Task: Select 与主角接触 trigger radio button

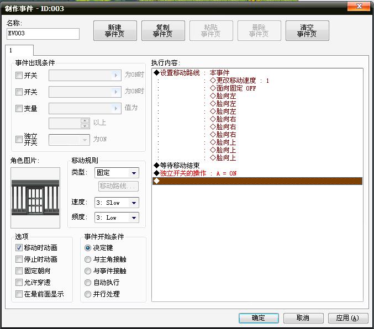Action: point(88,259)
